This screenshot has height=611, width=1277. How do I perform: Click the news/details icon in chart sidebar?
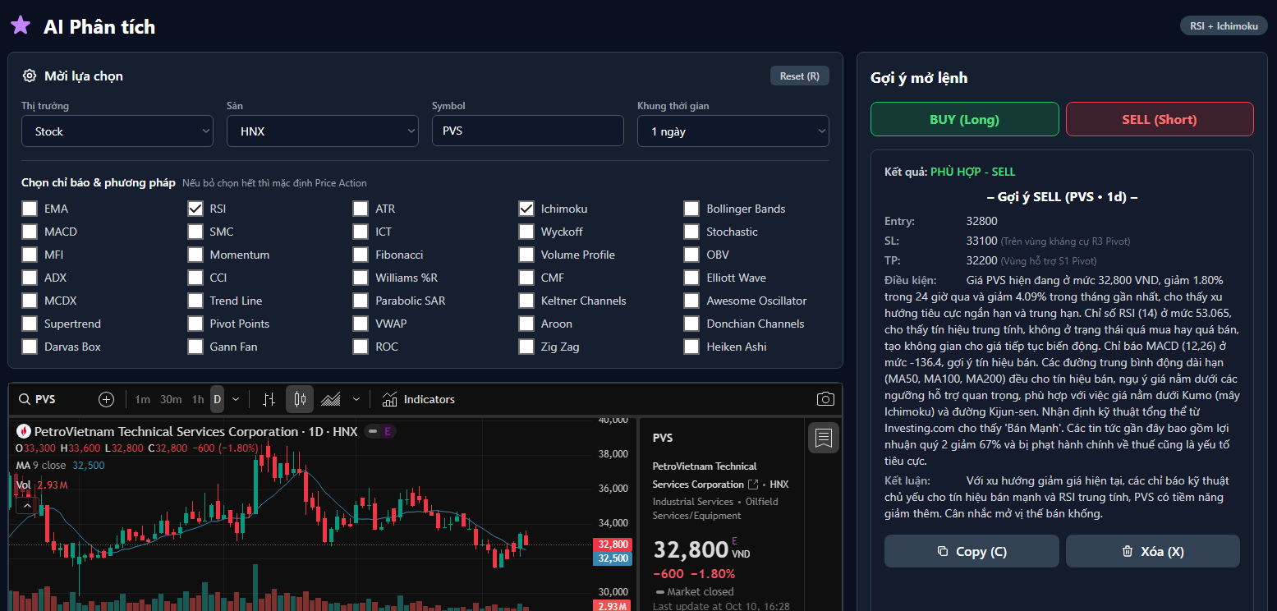823,438
